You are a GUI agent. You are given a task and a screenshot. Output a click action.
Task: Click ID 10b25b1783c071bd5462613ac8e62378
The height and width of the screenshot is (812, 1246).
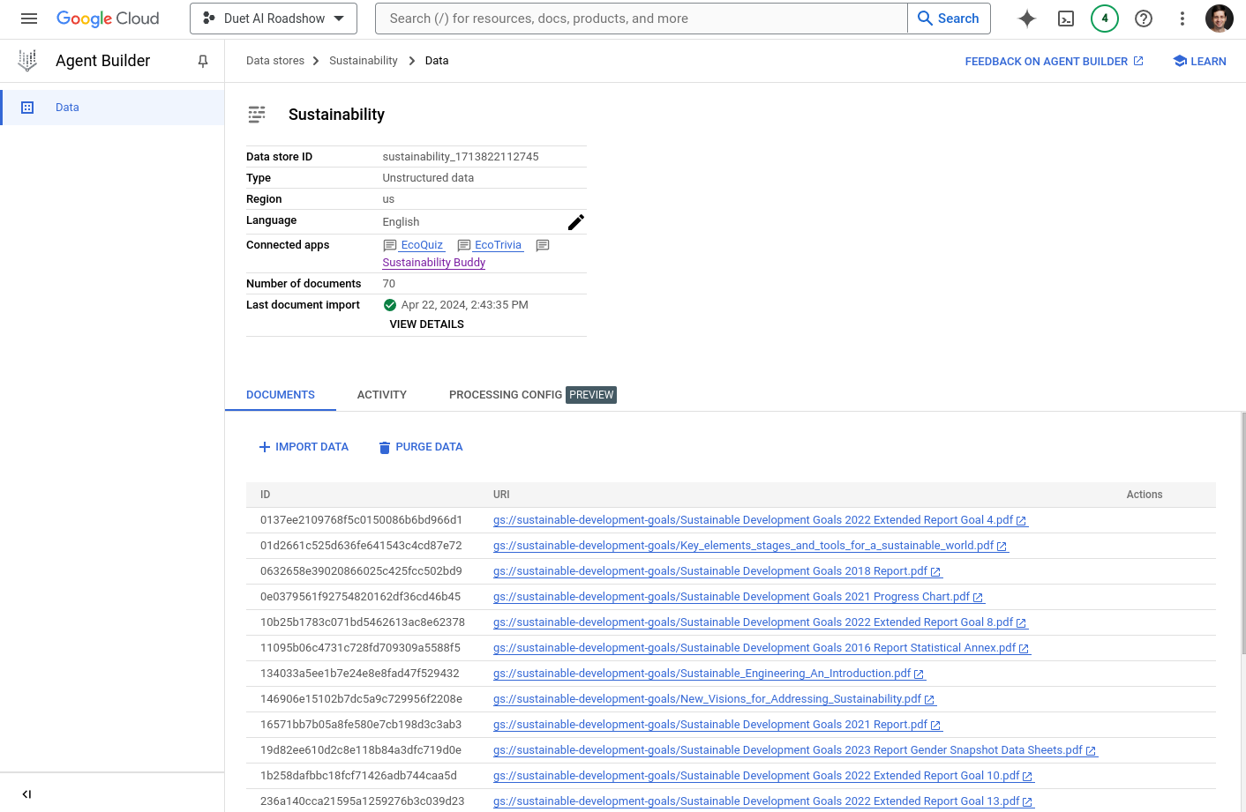[x=363, y=622]
